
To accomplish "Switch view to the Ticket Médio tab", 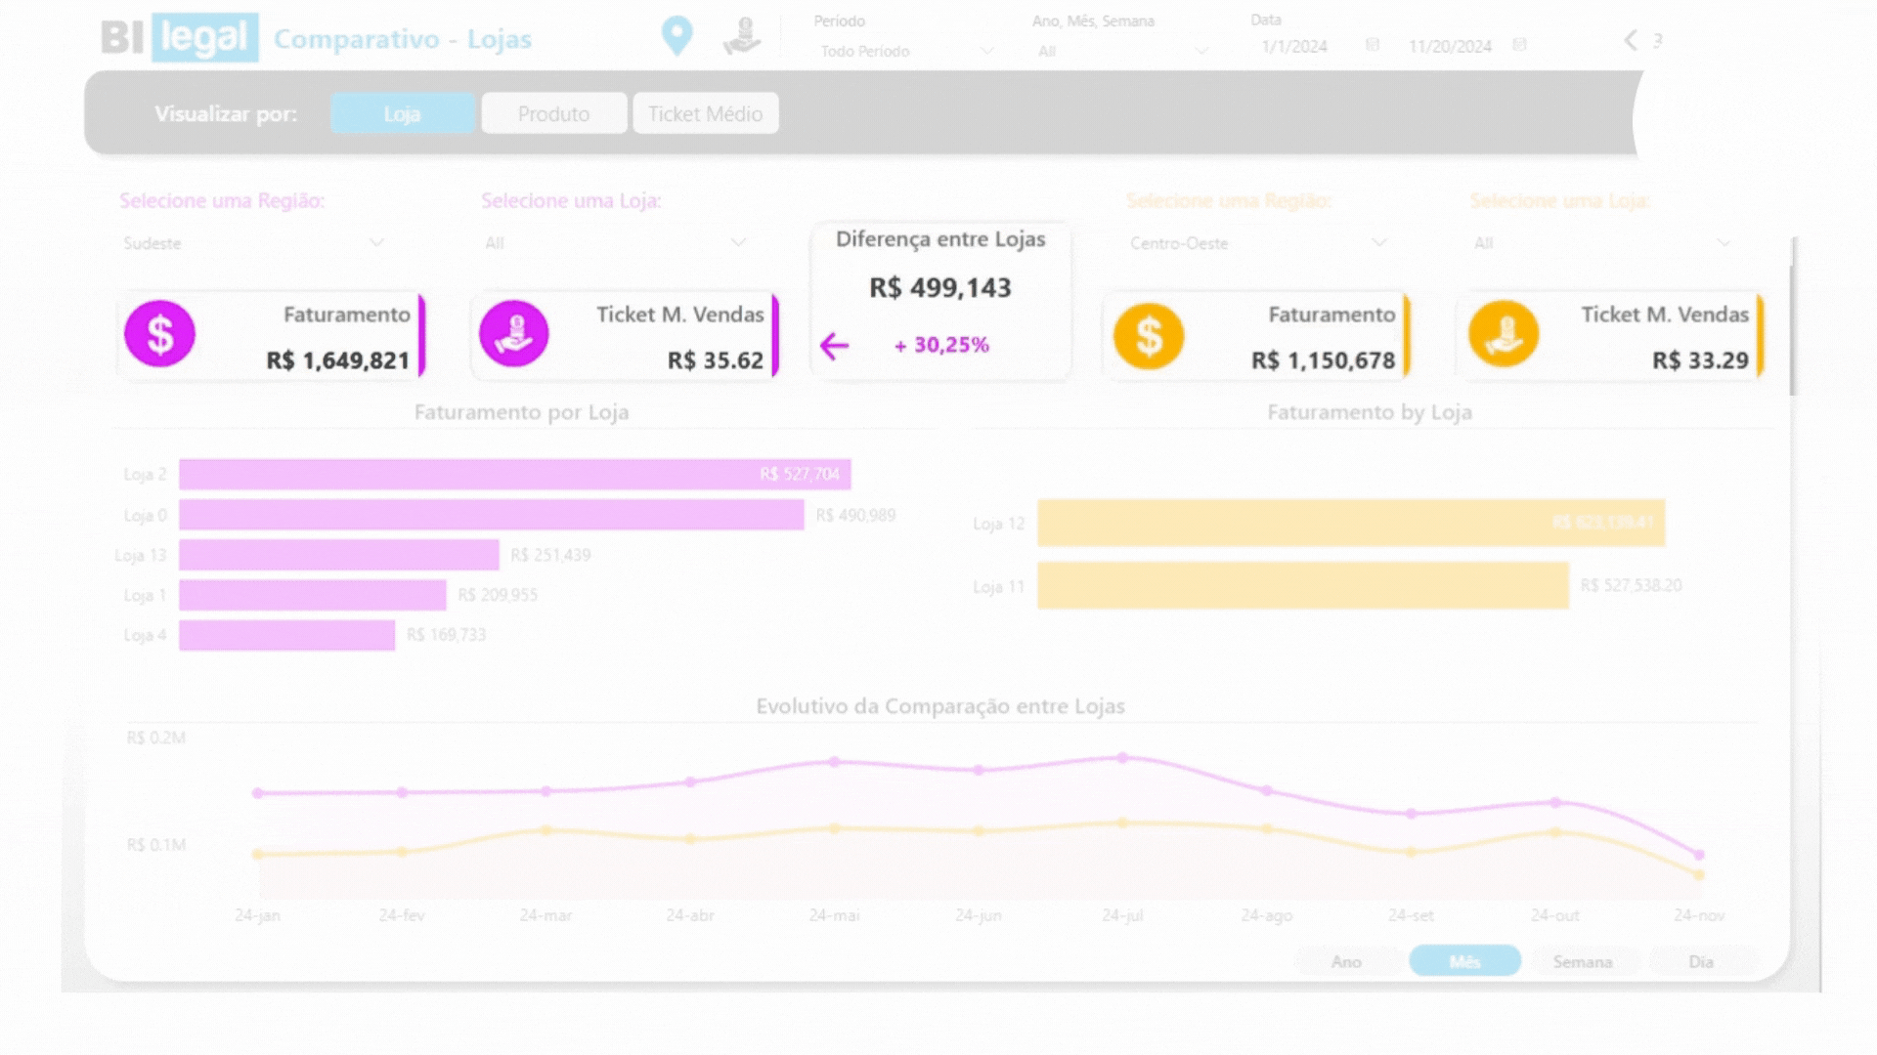I will pyautogui.click(x=705, y=113).
